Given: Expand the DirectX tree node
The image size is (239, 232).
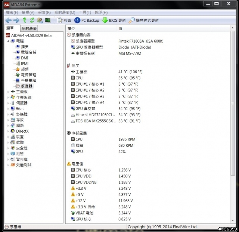Looking at the screenshot, I should [x=8, y=131].
